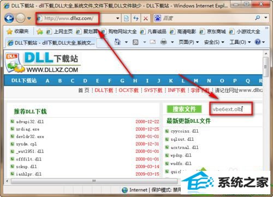The height and width of the screenshot is (197, 273).
Task: Open the OCX下载 category link
Action: point(128,90)
